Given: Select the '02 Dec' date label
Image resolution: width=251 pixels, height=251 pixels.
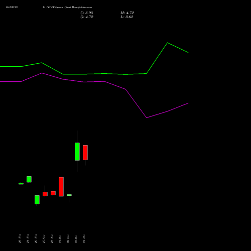Looking at the screenshot, I should [x=68, y=239].
